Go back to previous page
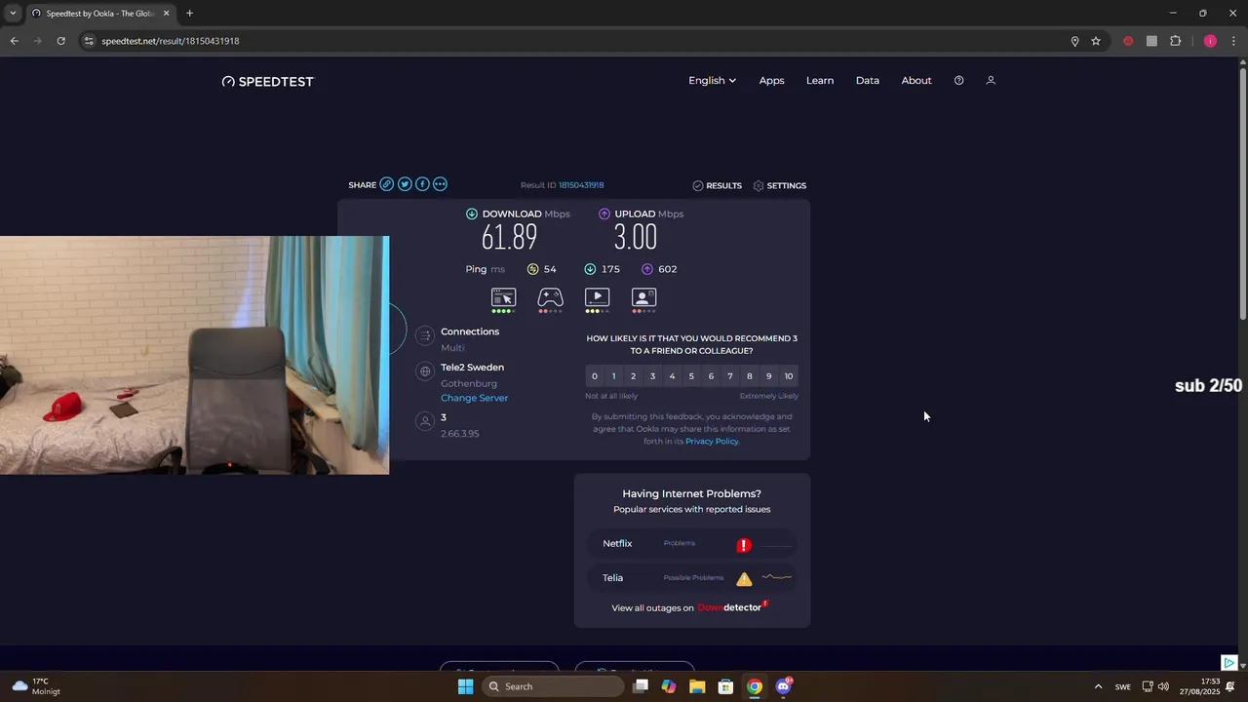 (x=14, y=41)
